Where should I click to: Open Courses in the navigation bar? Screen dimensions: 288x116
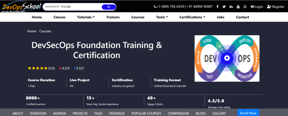click(138, 17)
